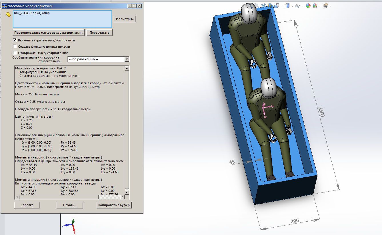Click the 'Плотность = 1000.00' density line
This screenshot has height=235, width=382.
(x=57, y=87)
